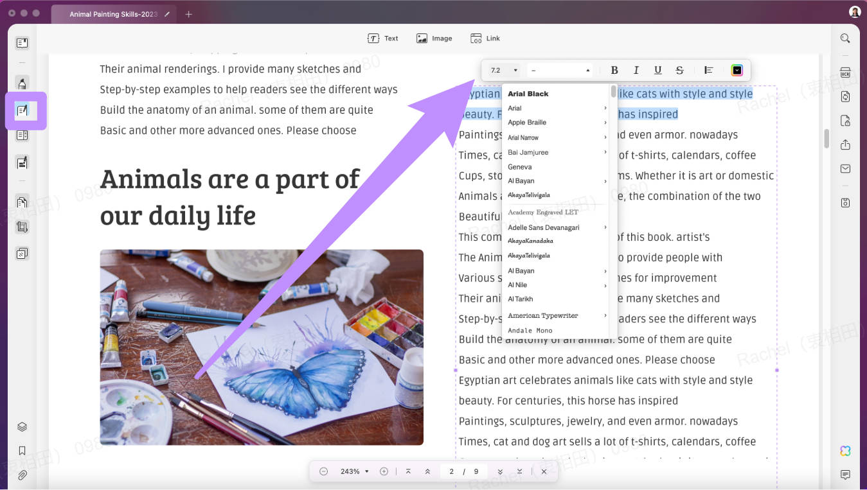
Task: Toggle underline formatting
Action: pyautogui.click(x=657, y=70)
